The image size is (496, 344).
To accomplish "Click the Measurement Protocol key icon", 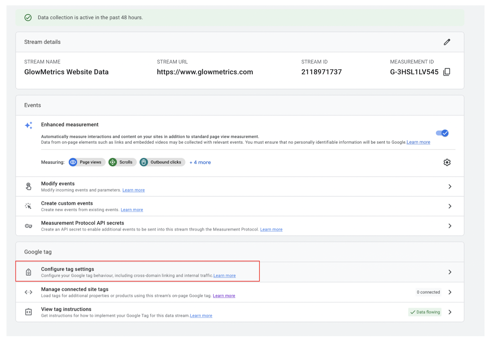I will click(x=29, y=226).
